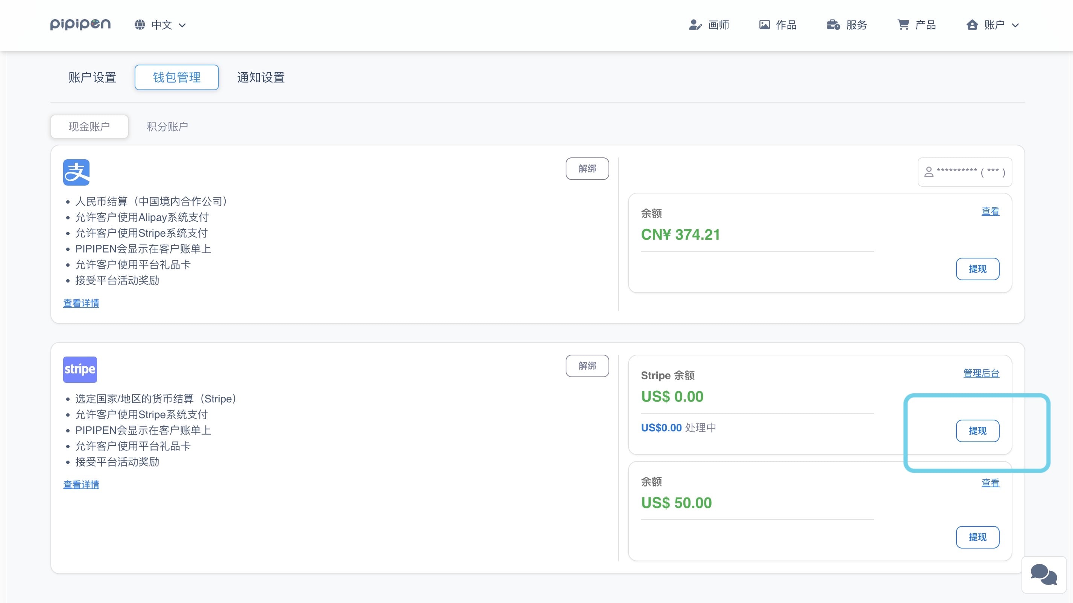Open the chat support widget
Viewport: 1073px width, 603px height.
1043,575
